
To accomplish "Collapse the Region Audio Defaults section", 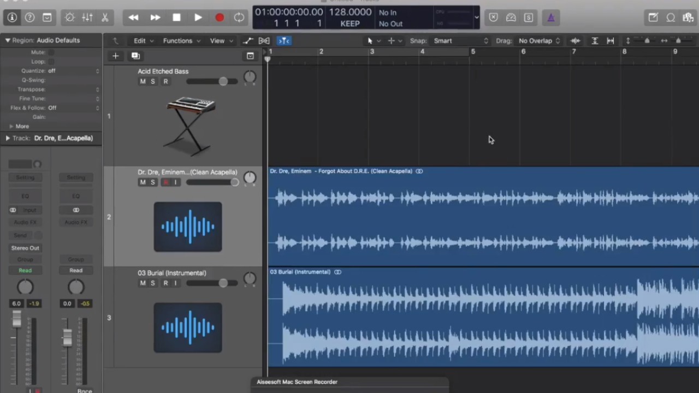I will coord(8,40).
